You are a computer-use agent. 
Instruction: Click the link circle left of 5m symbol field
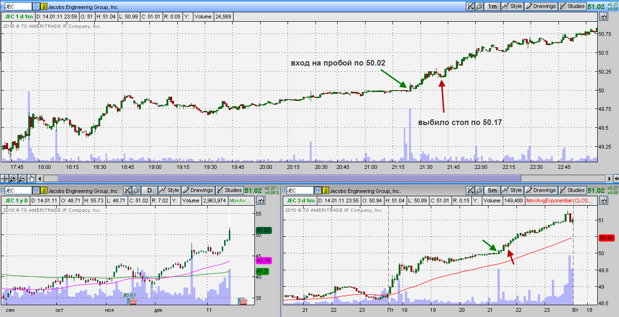pyautogui.click(x=284, y=191)
